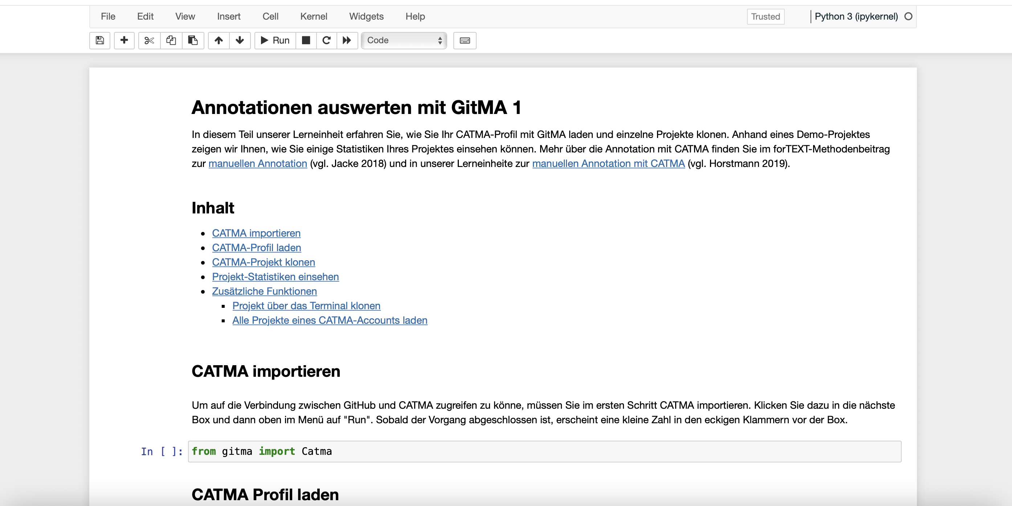Screen dimensions: 1012x506
Task: Click the 'Annotationen auswerten mit GitMA 1' heading
Action: [x=356, y=108]
